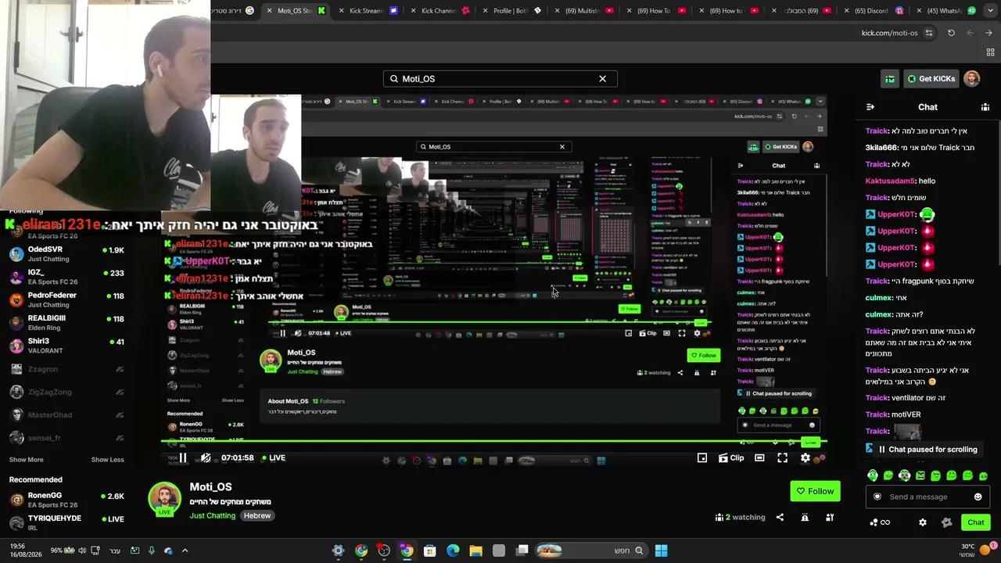The width and height of the screenshot is (1001, 563).
Task: Open the user profile avatar menu
Action: (972, 79)
